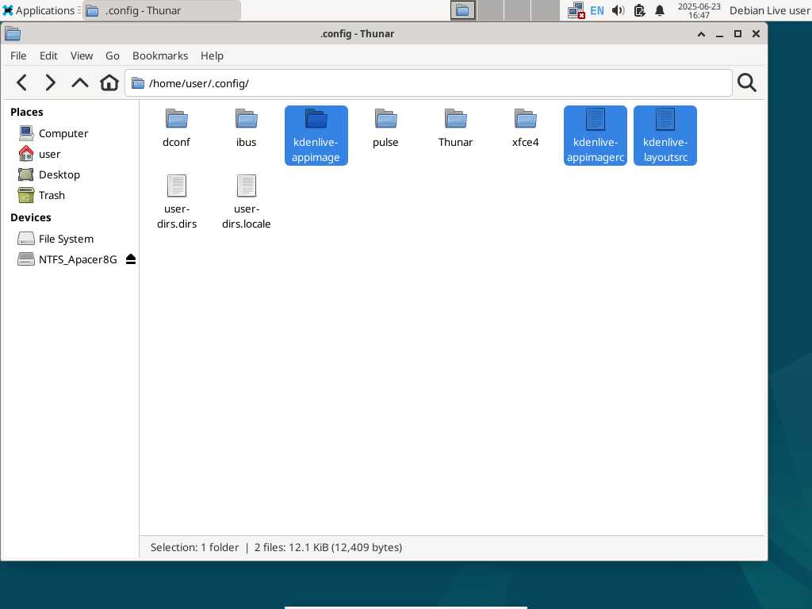Select the user-dirs.locale file
812x609 pixels.
click(247, 202)
